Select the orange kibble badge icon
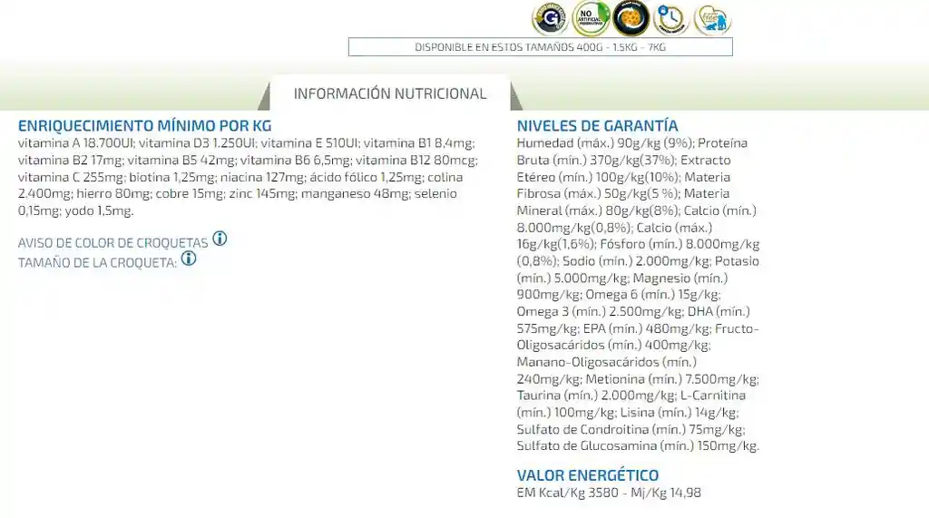929x518 pixels. click(x=631, y=18)
